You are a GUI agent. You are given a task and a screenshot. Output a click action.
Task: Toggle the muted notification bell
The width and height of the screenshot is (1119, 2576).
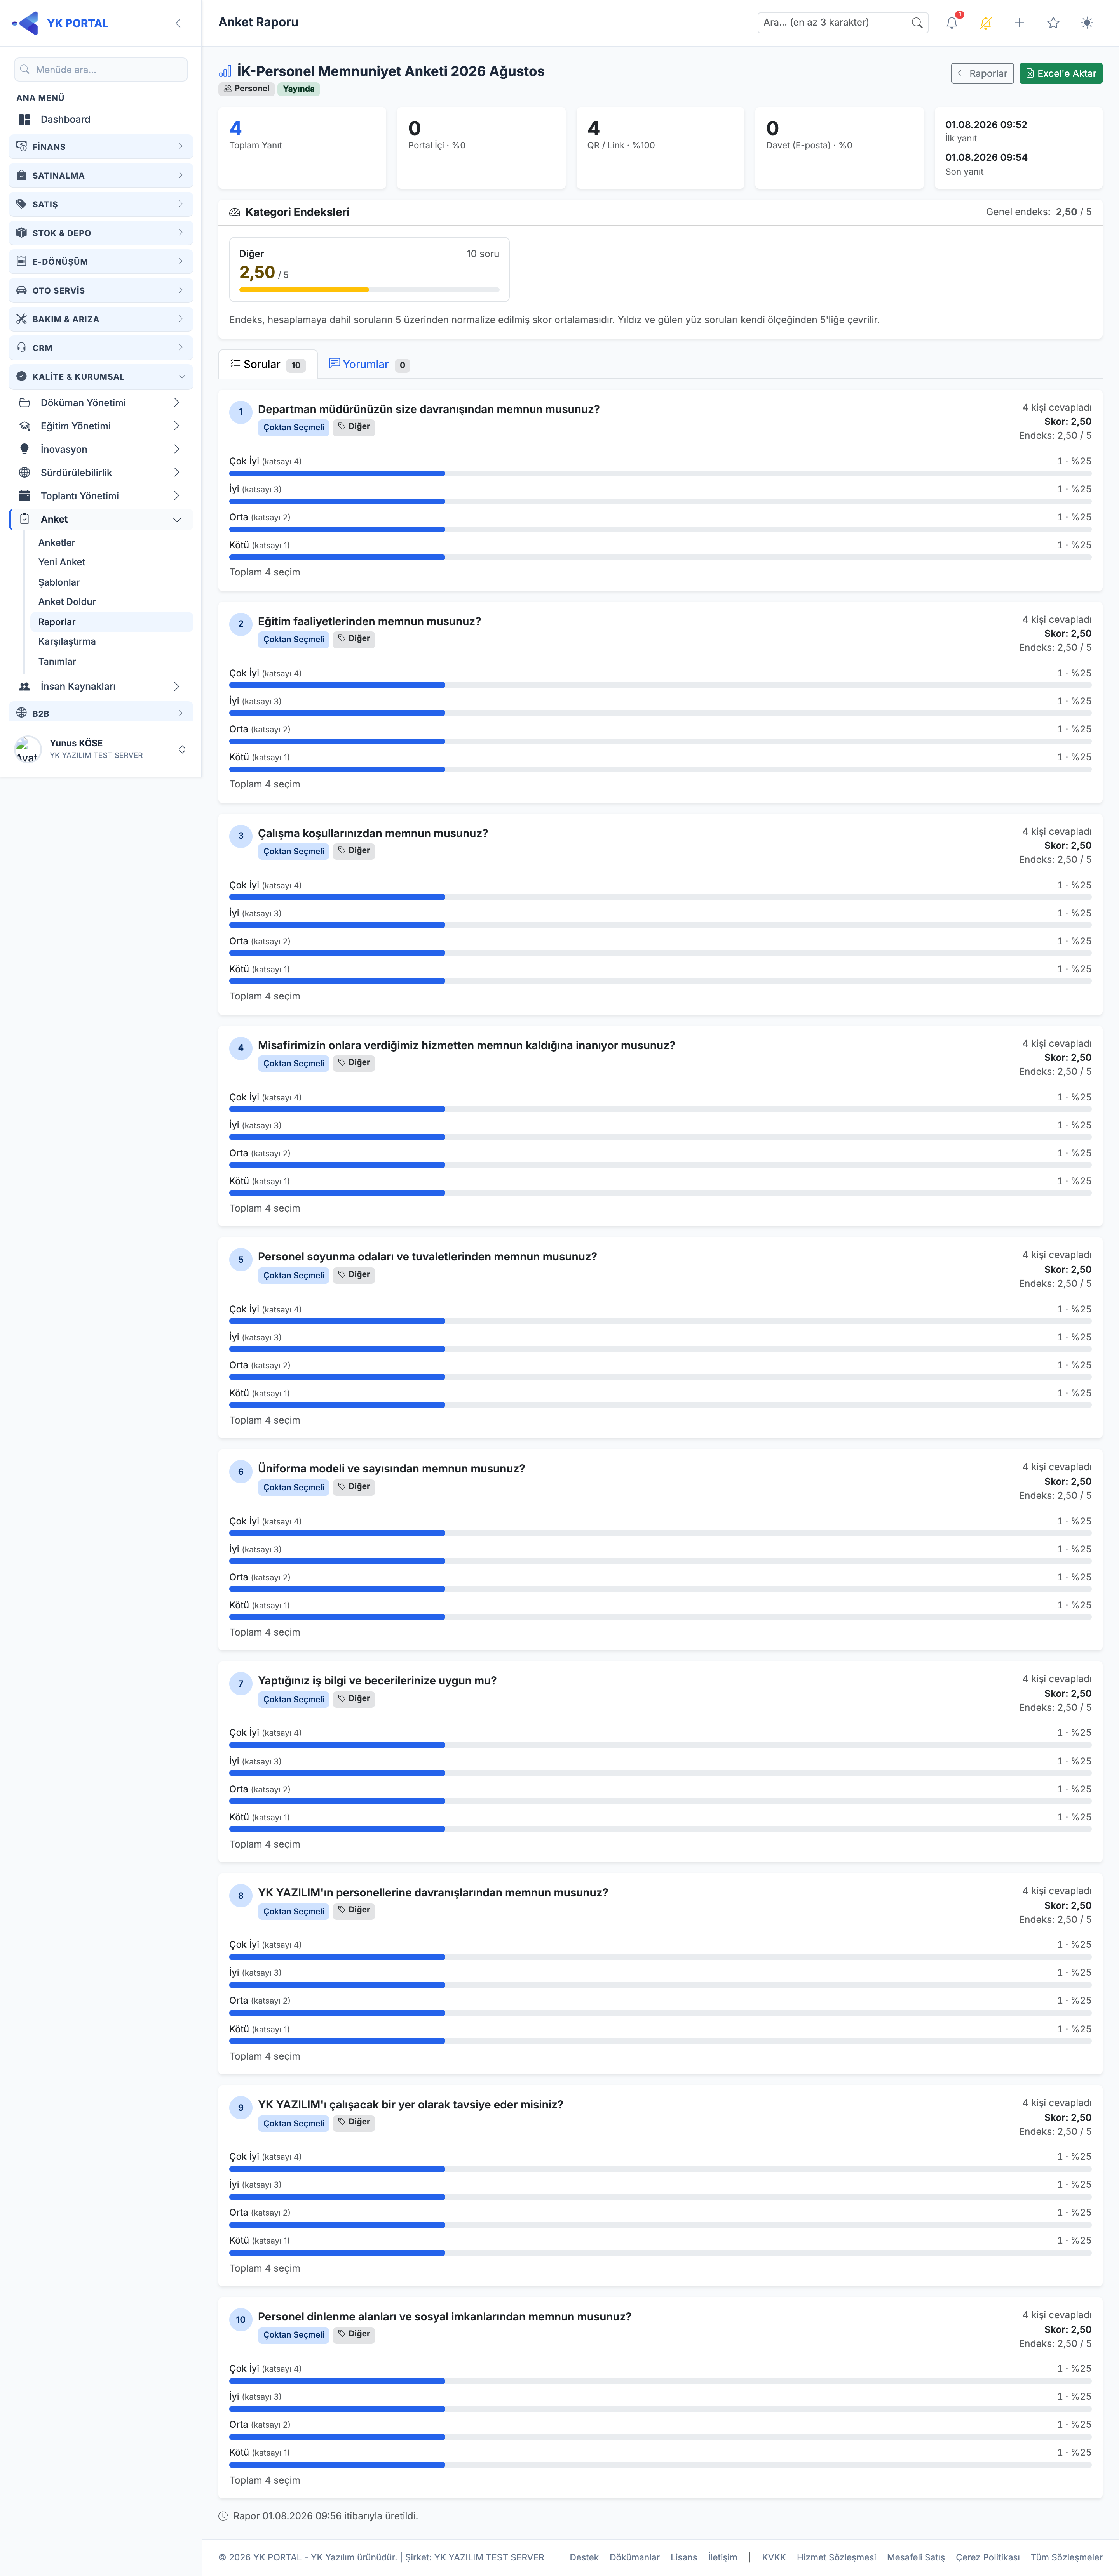click(x=986, y=23)
